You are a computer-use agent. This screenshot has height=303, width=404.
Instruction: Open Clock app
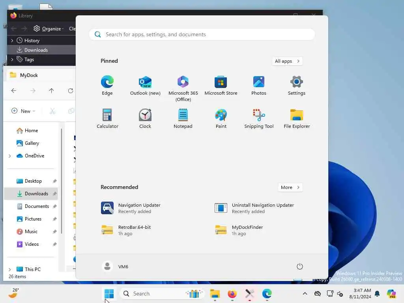click(x=145, y=118)
